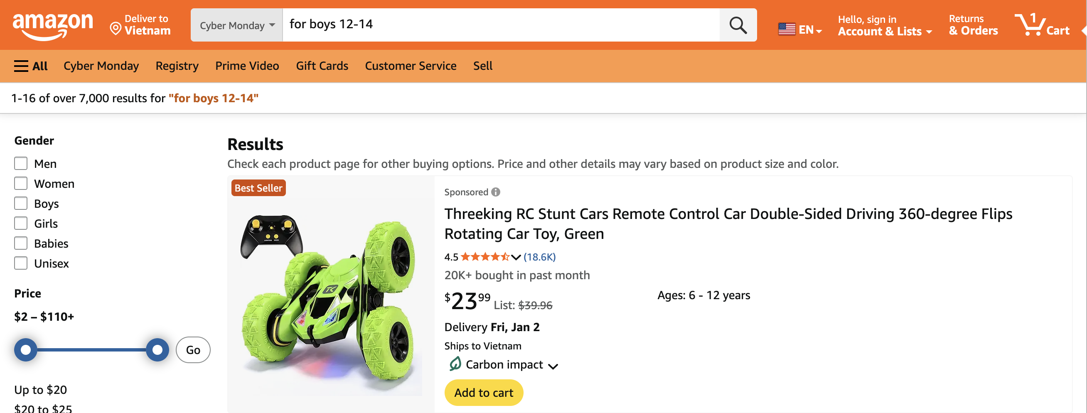Tick the Men gender filter
The image size is (1087, 413).
[21, 163]
